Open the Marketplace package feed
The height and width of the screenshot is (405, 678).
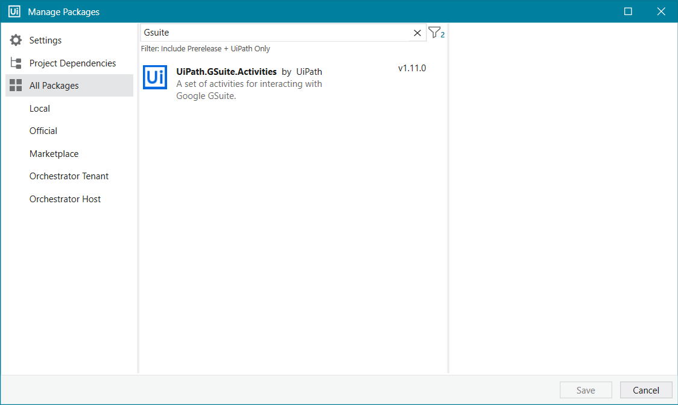click(54, 154)
